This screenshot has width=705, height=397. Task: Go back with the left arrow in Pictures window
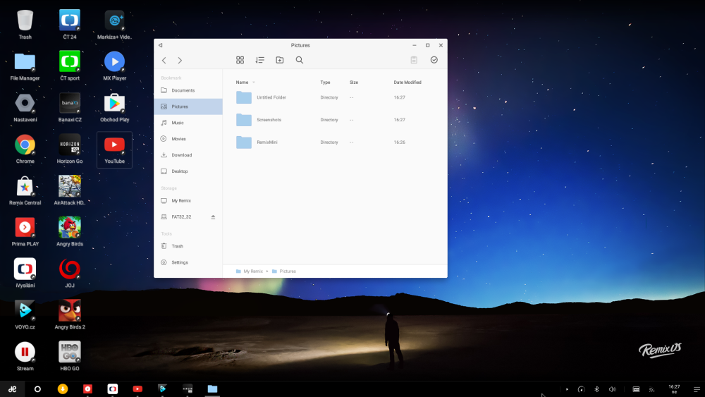coord(164,60)
